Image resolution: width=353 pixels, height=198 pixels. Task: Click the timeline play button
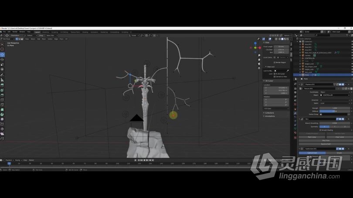pyautogui.click(x=147, y=160)
